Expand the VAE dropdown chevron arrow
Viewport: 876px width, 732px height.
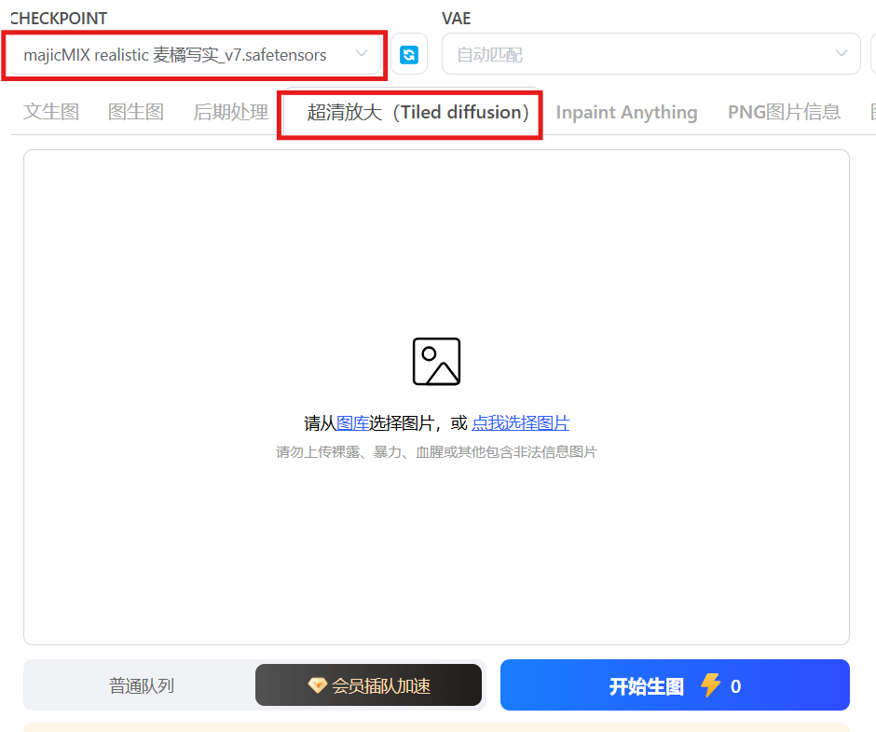[x=841, y=54]
